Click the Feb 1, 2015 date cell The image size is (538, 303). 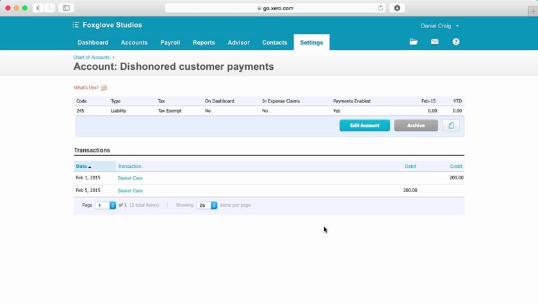[x=88, y=177]
